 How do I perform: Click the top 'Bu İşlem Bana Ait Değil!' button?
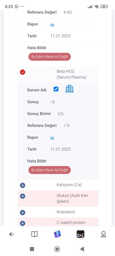click(x=49, y=57)
